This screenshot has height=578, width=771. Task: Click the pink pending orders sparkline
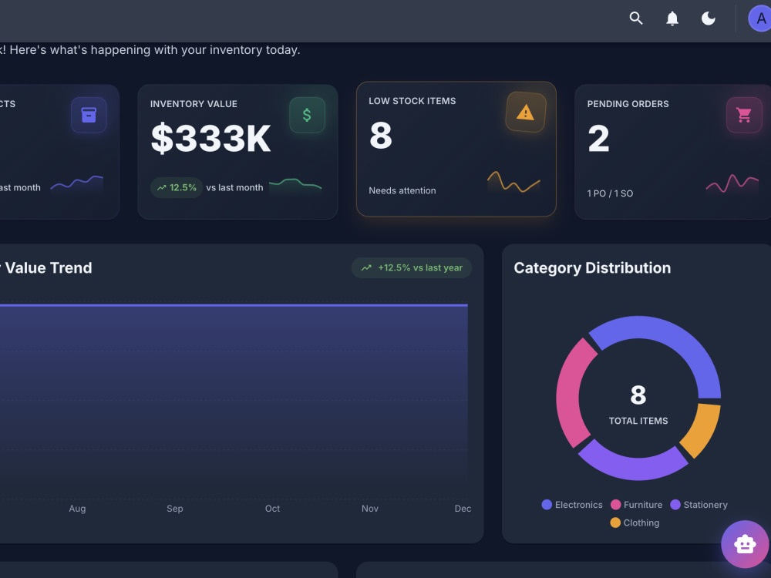click(732, 183)
